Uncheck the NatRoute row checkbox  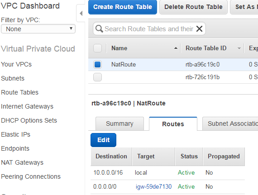[97, 64]
